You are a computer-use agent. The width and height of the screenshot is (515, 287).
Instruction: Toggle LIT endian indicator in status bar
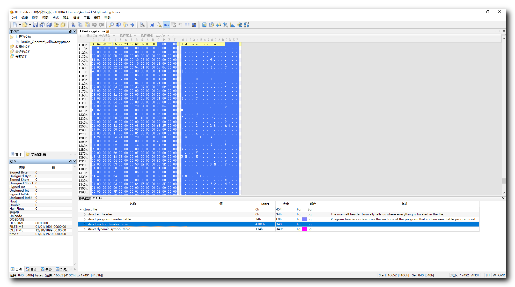[488, 275]
